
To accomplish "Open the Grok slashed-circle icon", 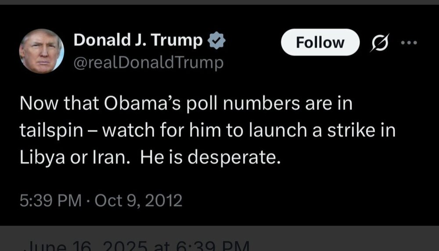I will (377, 43).
